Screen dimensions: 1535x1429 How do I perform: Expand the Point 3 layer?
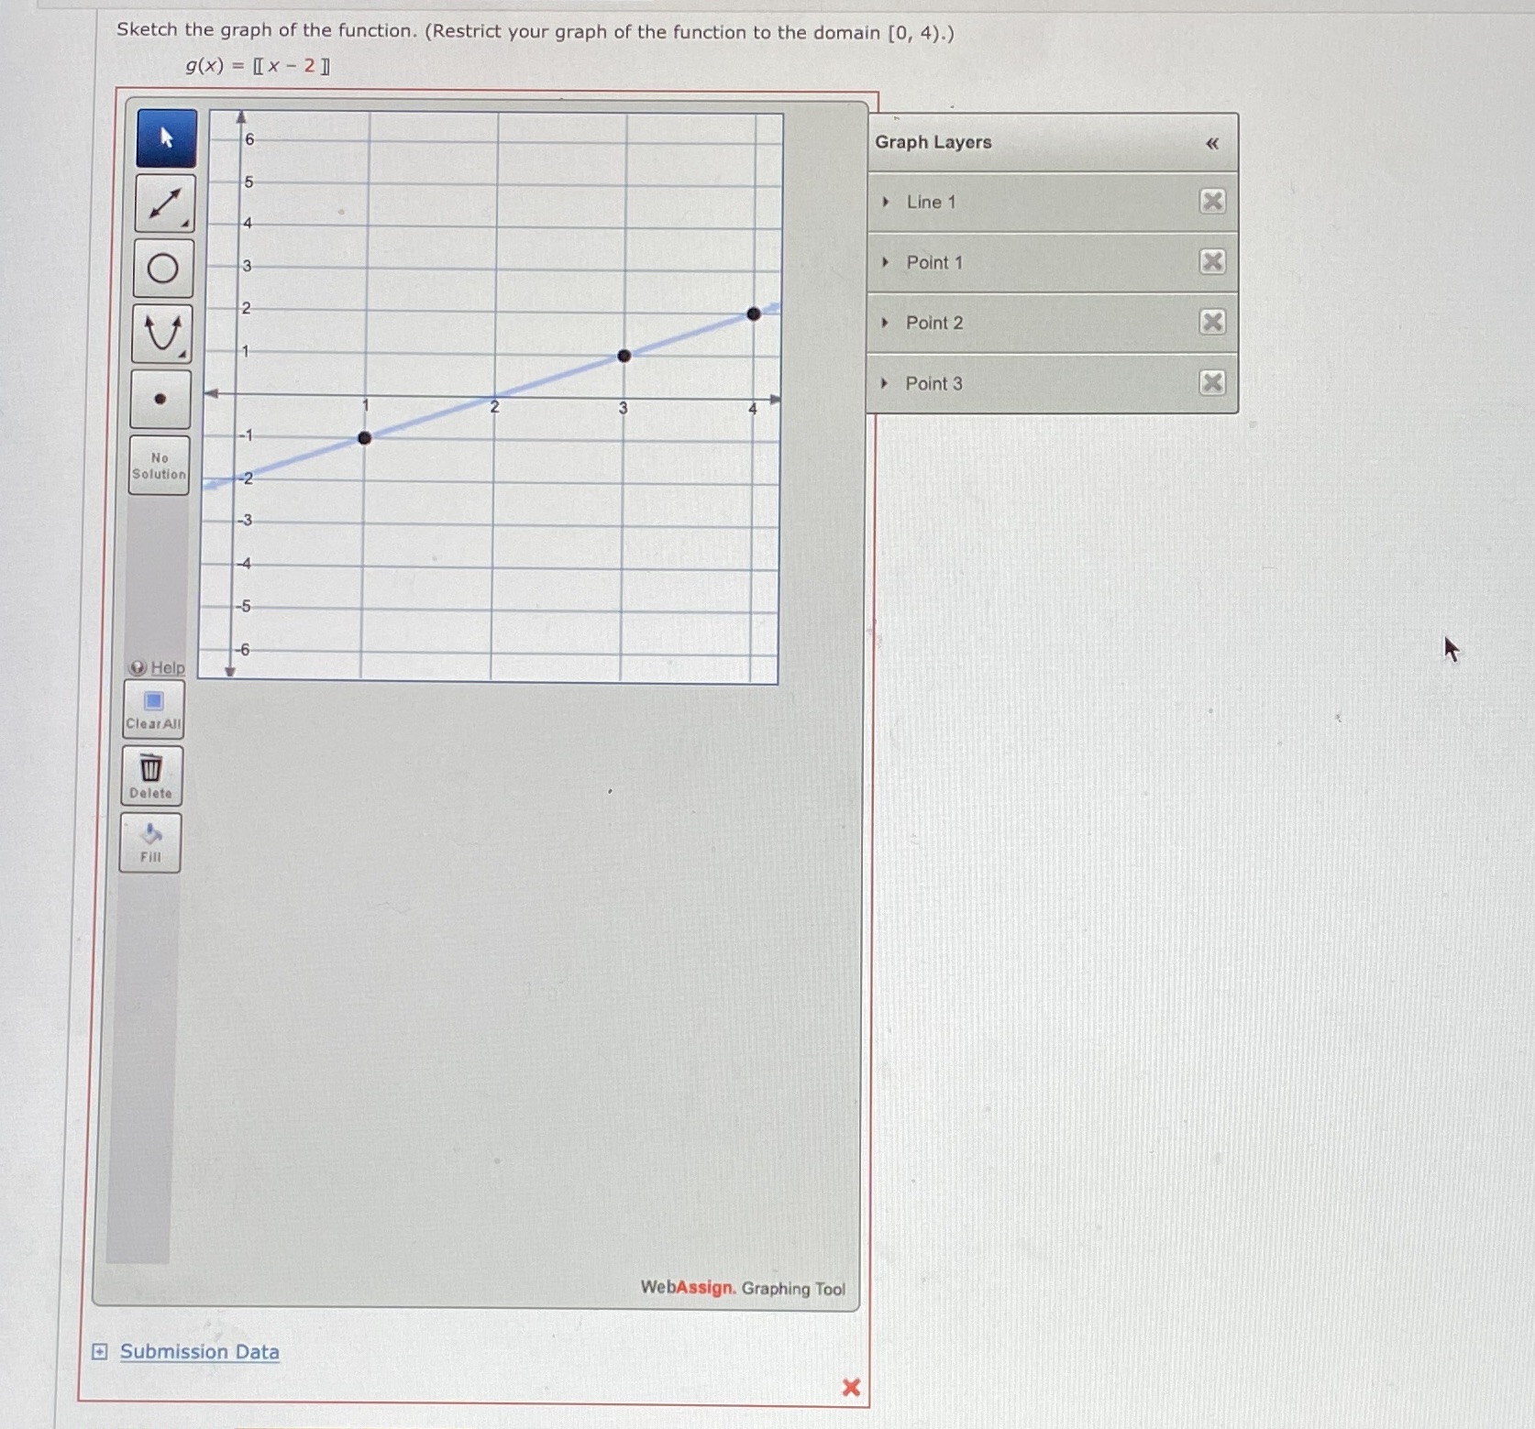884,383
